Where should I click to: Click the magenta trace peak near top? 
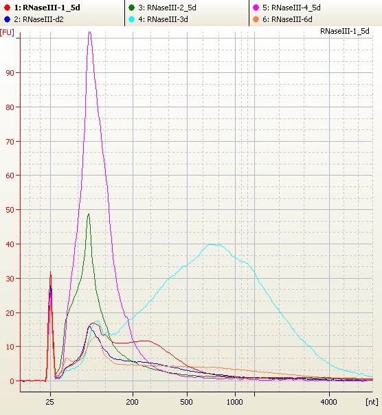tap(90, 33)
